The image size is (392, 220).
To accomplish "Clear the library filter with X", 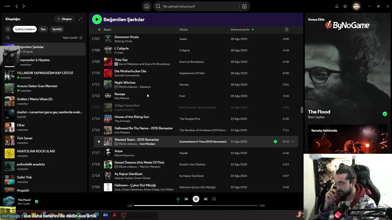I will click(8, 29).
